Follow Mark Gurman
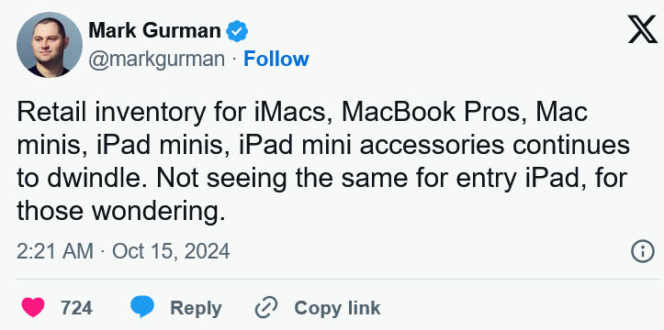This screenshot has height=330, width=664. pyautogui.click(x=276, y=59)
